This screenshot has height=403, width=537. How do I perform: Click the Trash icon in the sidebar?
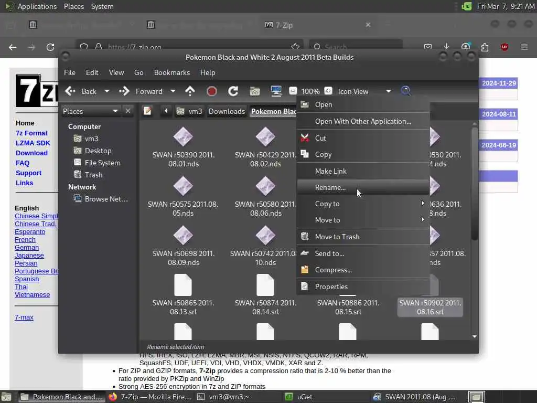point(78,174)
